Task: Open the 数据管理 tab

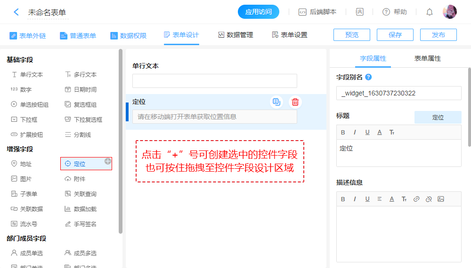Action: click(235, 35)
